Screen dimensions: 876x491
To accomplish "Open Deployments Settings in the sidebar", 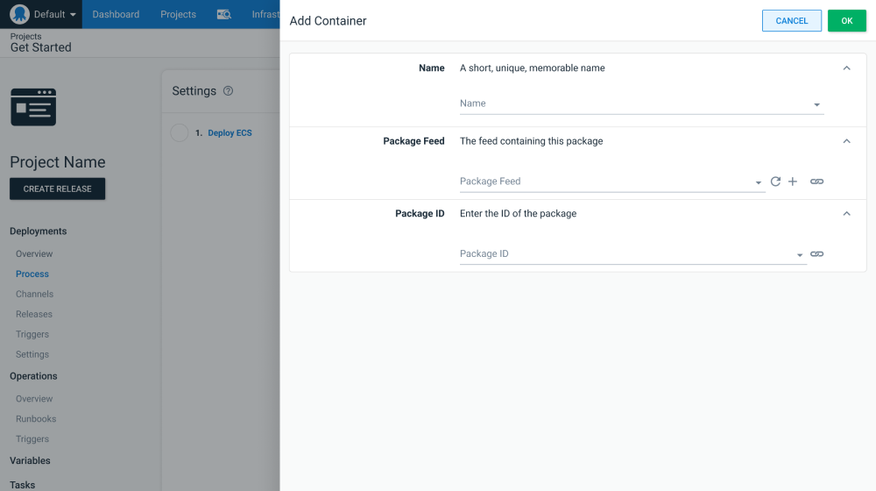I will [x=32, y=354].
